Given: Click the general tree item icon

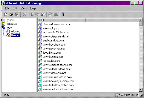Looking at the screenshot, I should [x=3, y=20].
